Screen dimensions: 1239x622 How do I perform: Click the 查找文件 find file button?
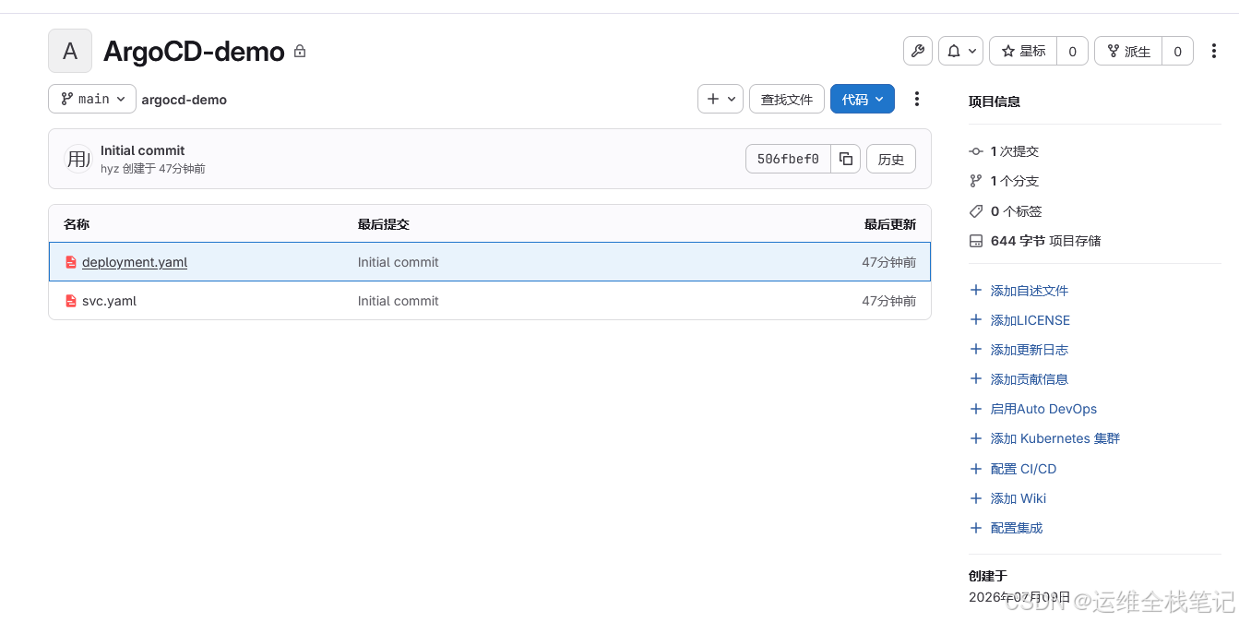[x=787, y=99]
